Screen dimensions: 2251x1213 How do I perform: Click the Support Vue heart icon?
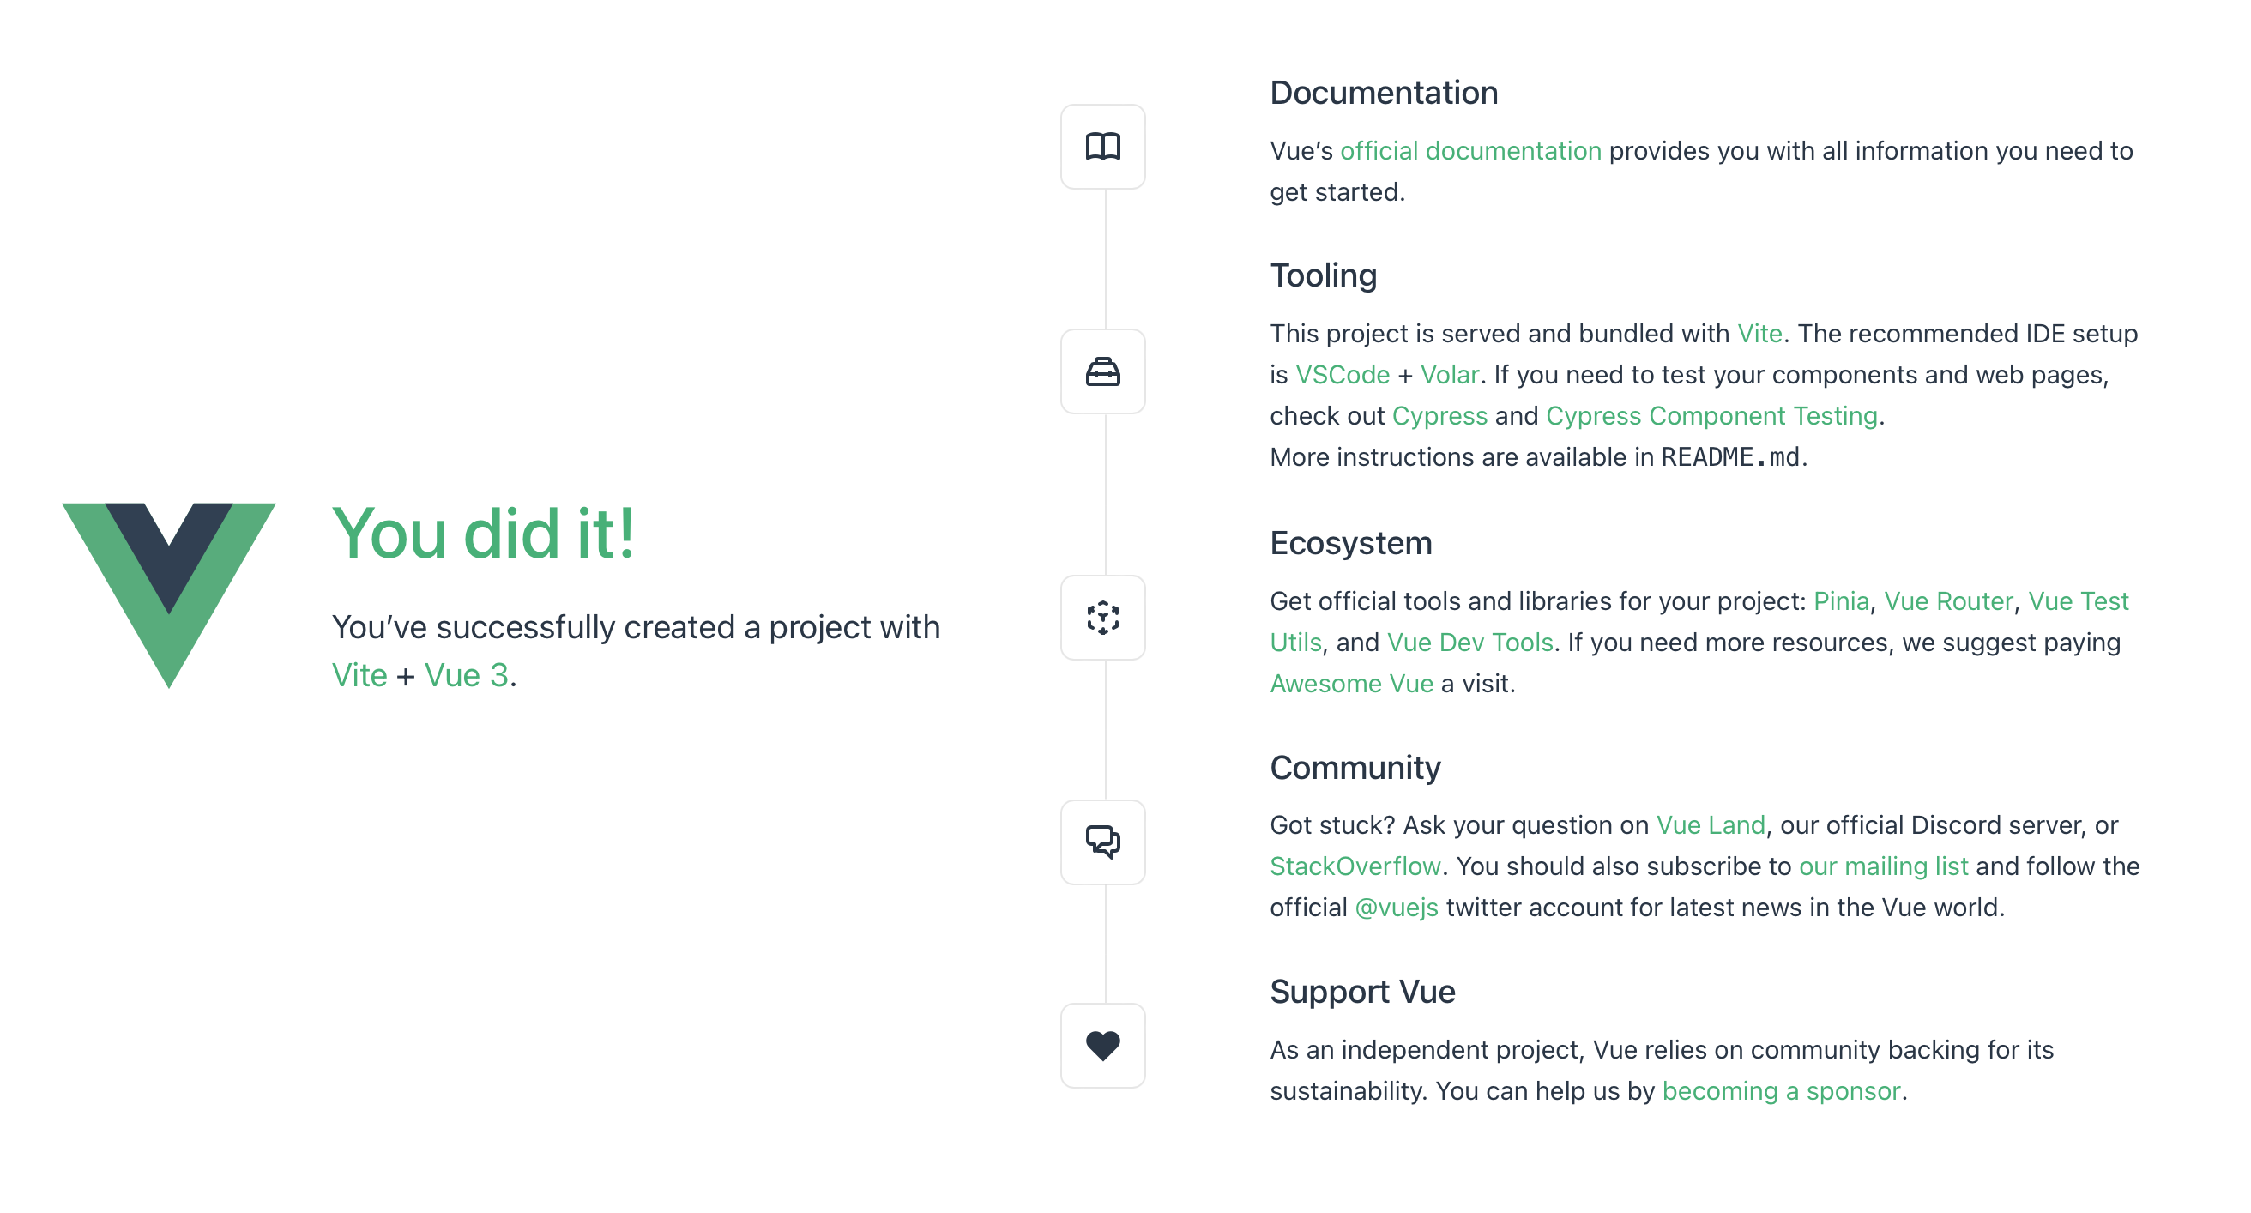coord(1103,1045)
